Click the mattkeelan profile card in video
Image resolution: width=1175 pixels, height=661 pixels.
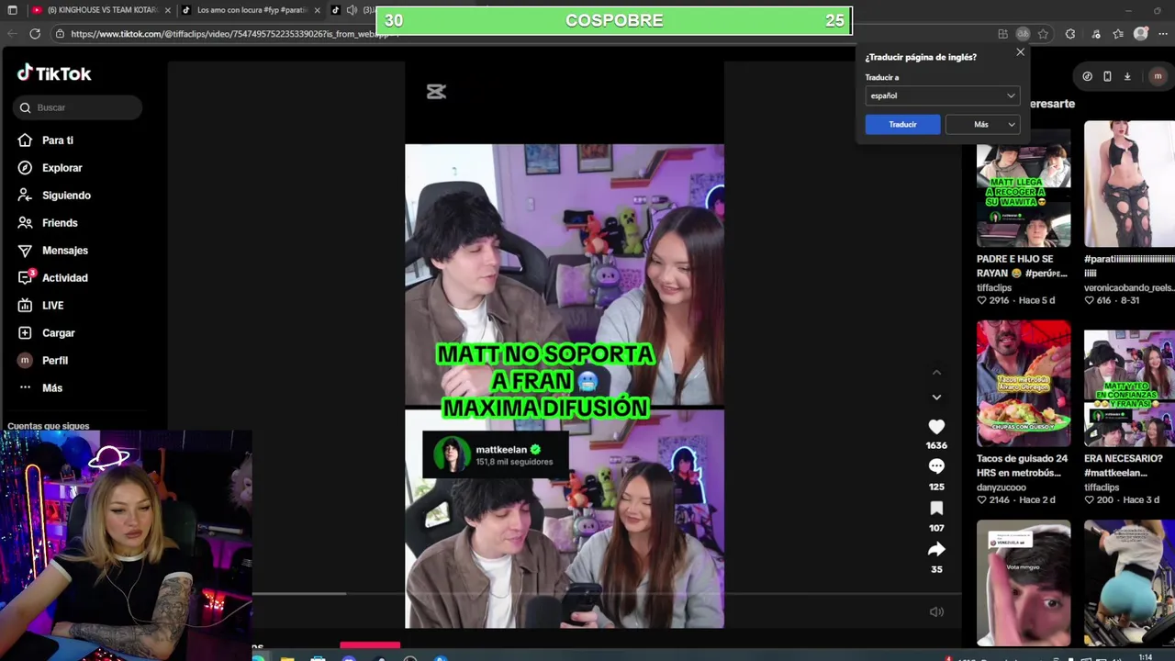pos(495,454)
